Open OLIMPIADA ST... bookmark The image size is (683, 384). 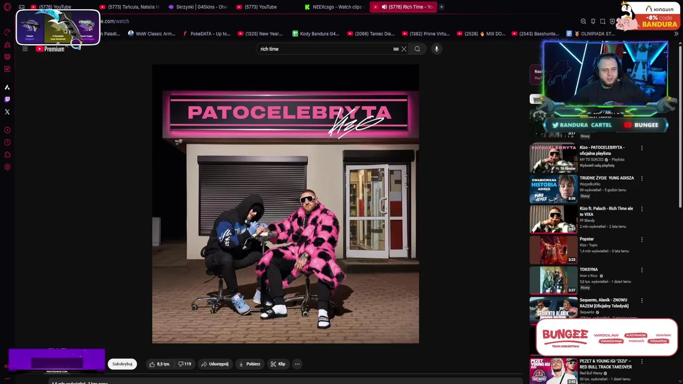pos(591,34)
